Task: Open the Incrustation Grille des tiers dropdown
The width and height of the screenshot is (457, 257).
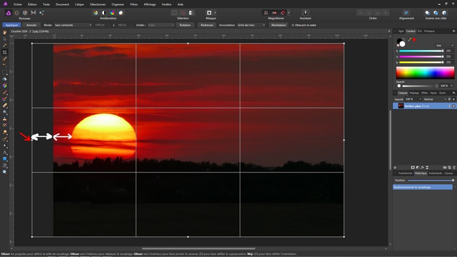Action: click(x=251, y=25)
